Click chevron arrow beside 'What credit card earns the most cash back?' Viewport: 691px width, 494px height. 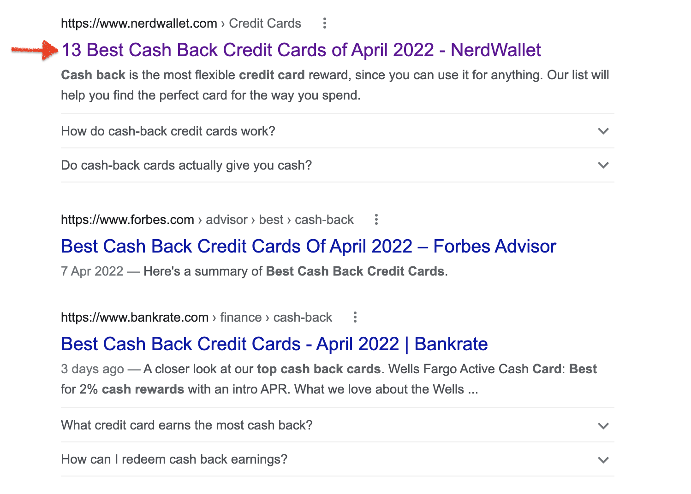pyautogui.click(x=603, y=425)
